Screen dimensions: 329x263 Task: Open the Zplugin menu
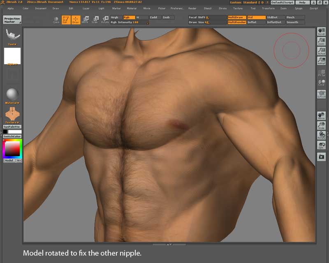pos(297,8)
